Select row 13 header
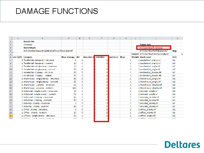This screenshot has width=204, height=153. tap(10, 78)
